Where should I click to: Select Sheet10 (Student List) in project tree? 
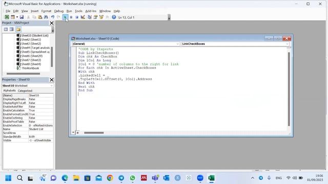point(35,35)
